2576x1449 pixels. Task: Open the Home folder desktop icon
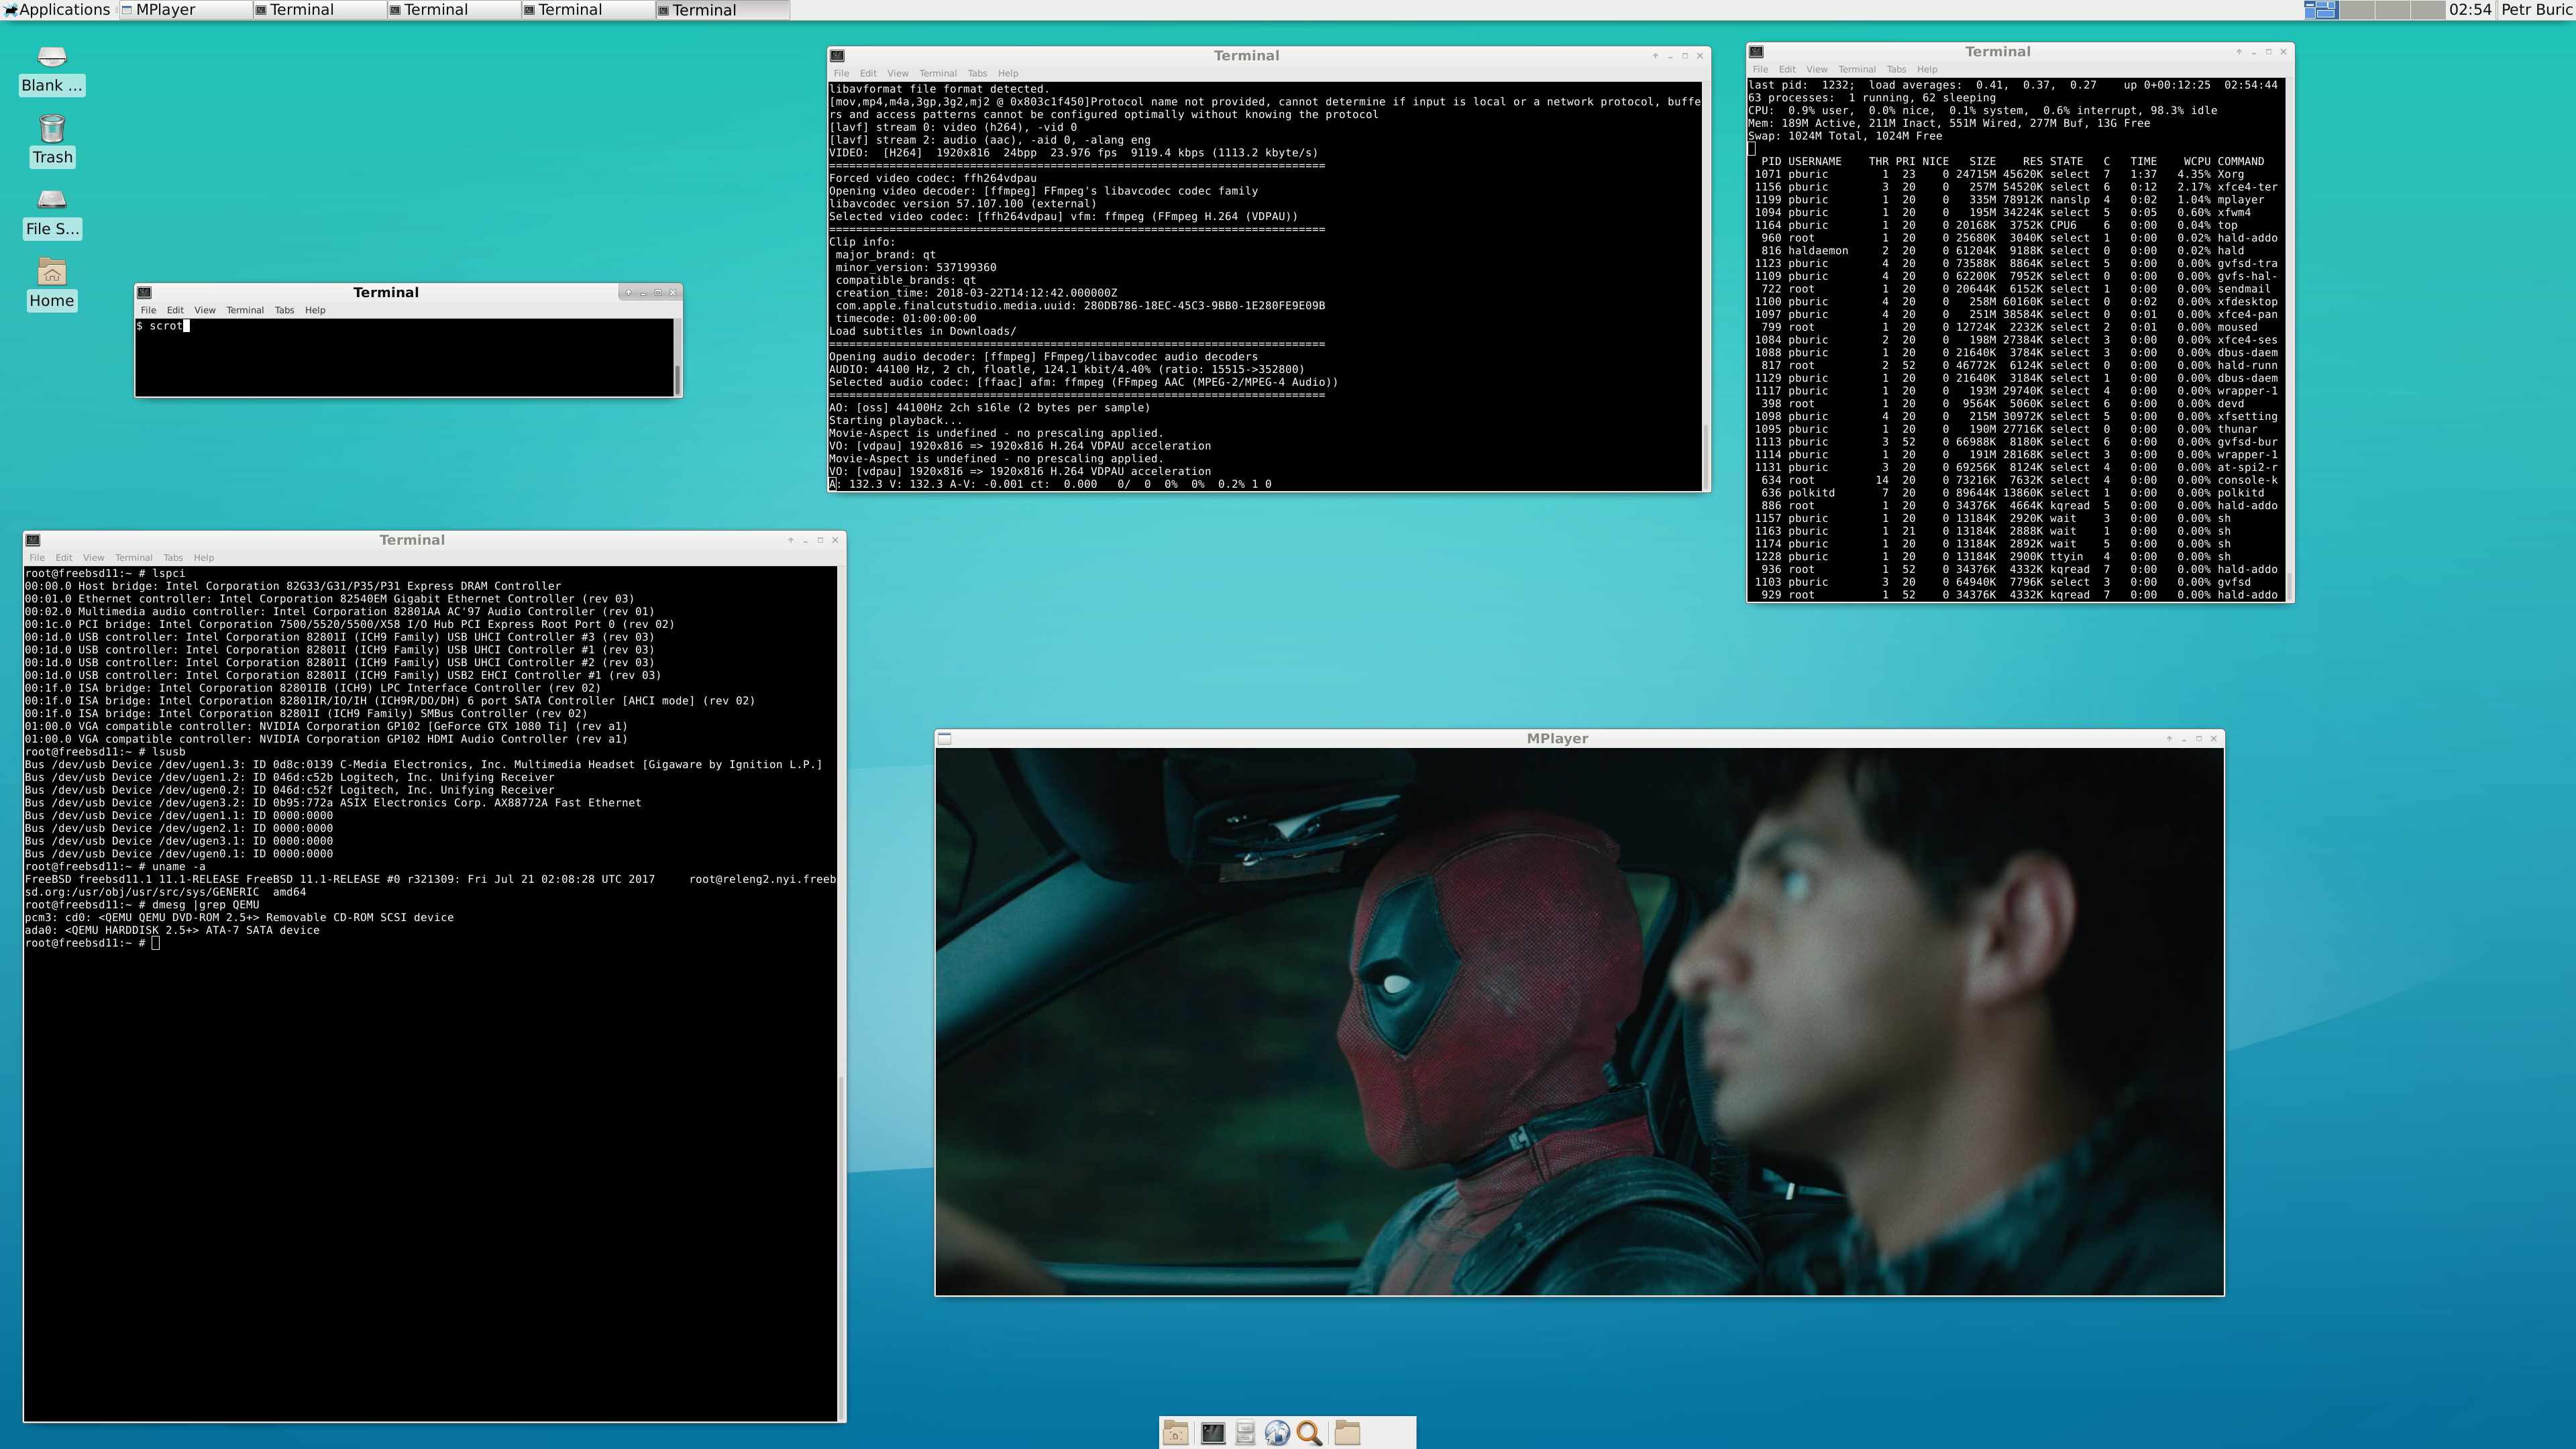pyautogui.click(x=52, y=285)
